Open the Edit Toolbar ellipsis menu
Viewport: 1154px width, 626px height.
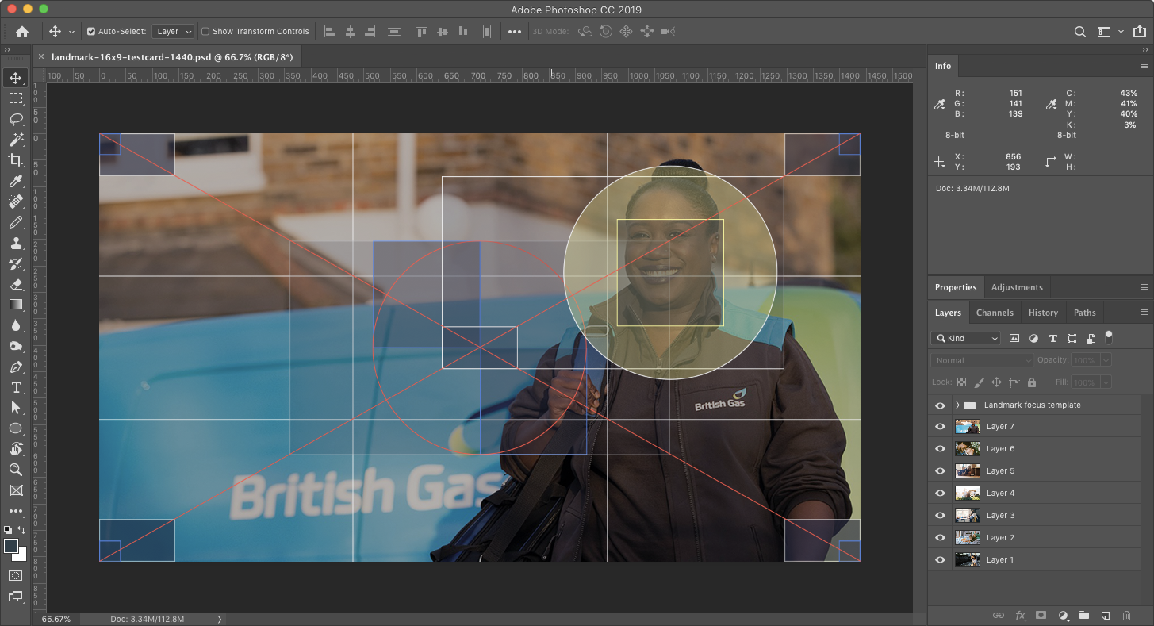click(16, 511)
